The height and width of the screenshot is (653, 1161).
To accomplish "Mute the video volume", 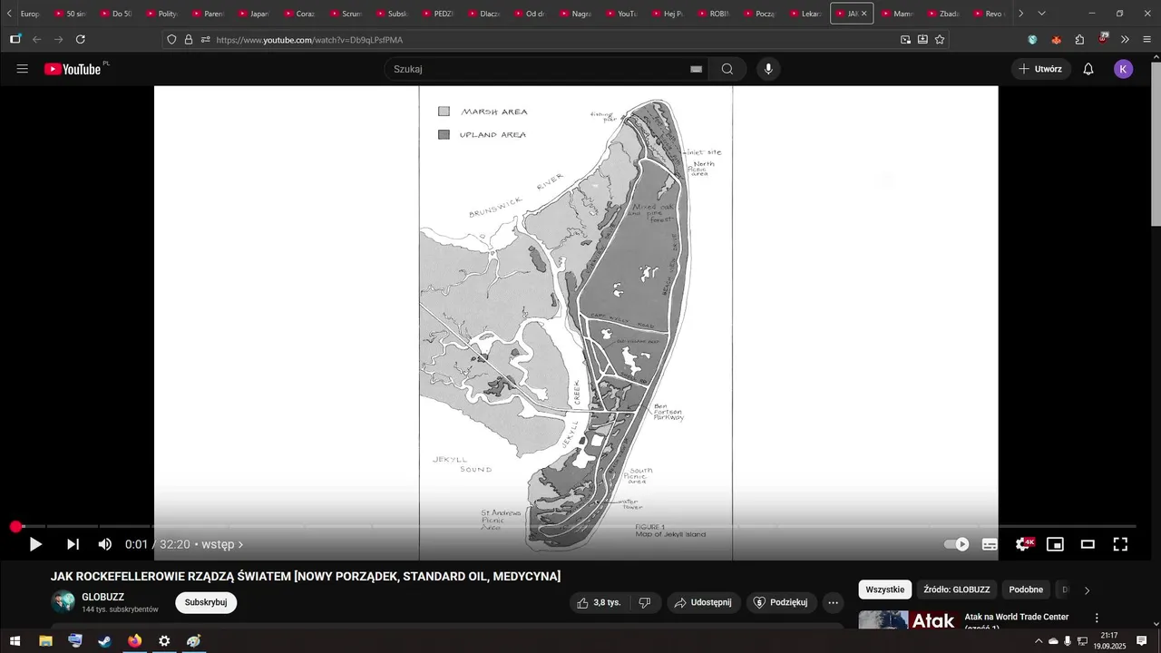I will (105, 544).
